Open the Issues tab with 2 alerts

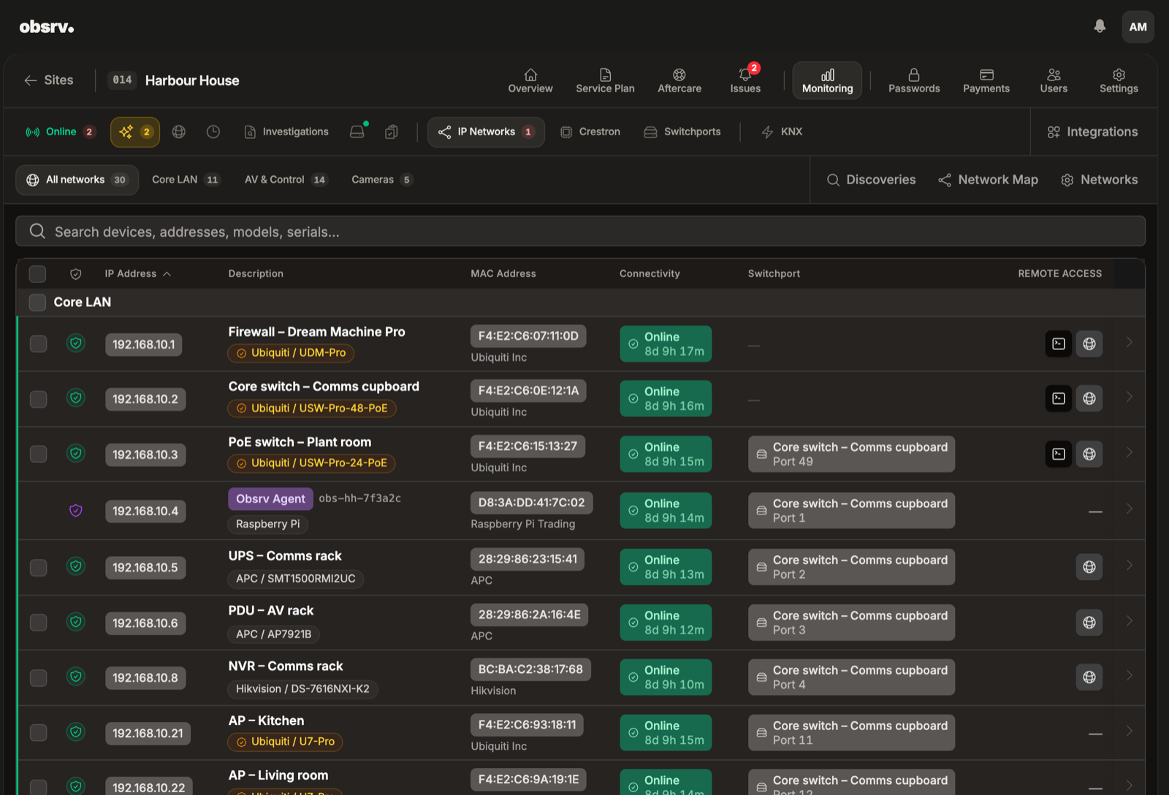(x=745, y=80)
